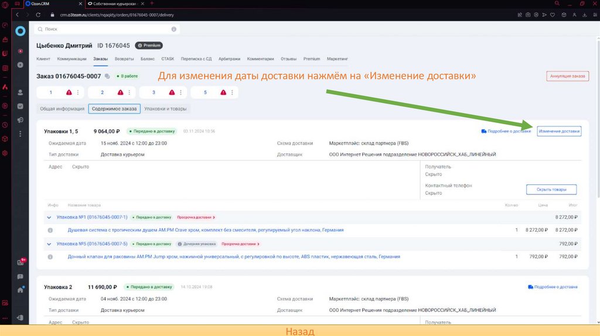Switch to the Возвраты tab
This screenshot has width=600, height=336.
point(124,59)
